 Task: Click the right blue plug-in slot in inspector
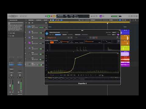click(20, 65)
